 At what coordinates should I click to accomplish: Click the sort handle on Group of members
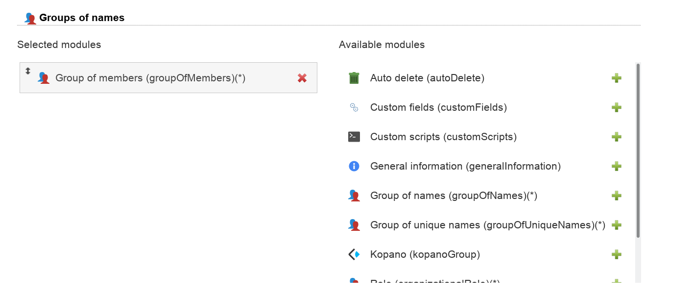pos(28,71)
